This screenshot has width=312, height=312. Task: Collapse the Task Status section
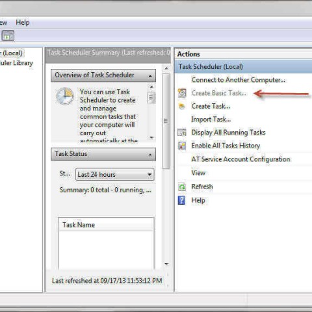click(x=150, y=155)
